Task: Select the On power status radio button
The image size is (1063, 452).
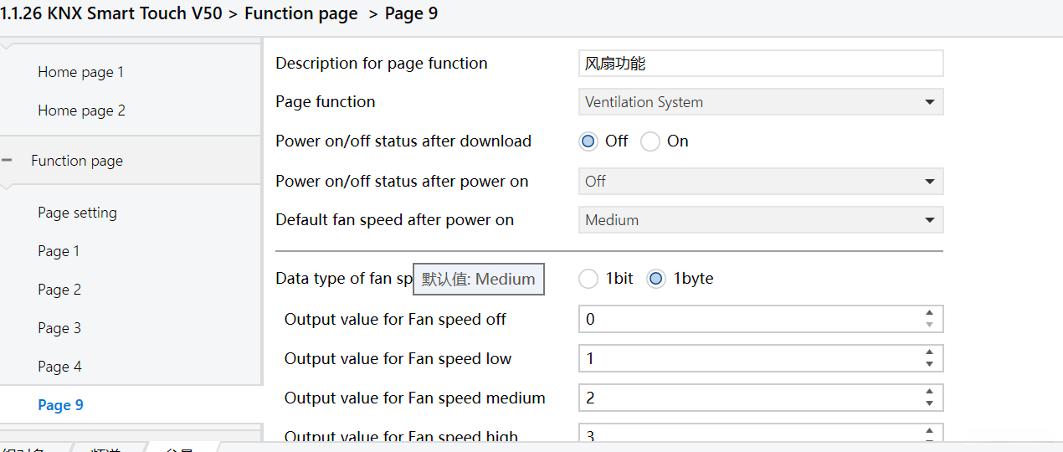Action: [x=650, y=141]
